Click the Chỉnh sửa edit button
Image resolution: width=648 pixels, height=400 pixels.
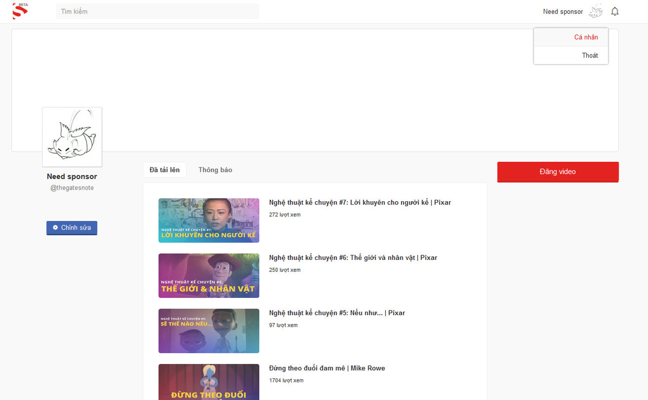pos(72,228)
